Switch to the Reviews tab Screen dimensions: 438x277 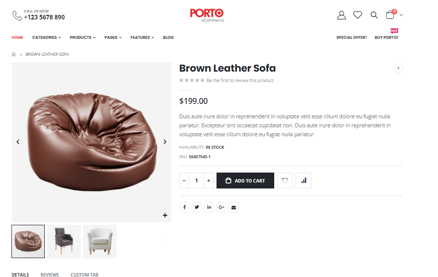50,275
